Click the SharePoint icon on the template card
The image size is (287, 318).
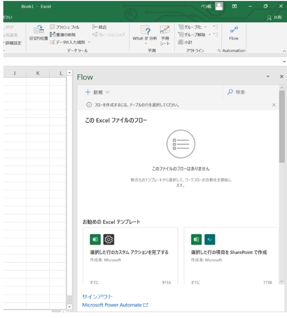pyautogui.click(x=210, y=240)
